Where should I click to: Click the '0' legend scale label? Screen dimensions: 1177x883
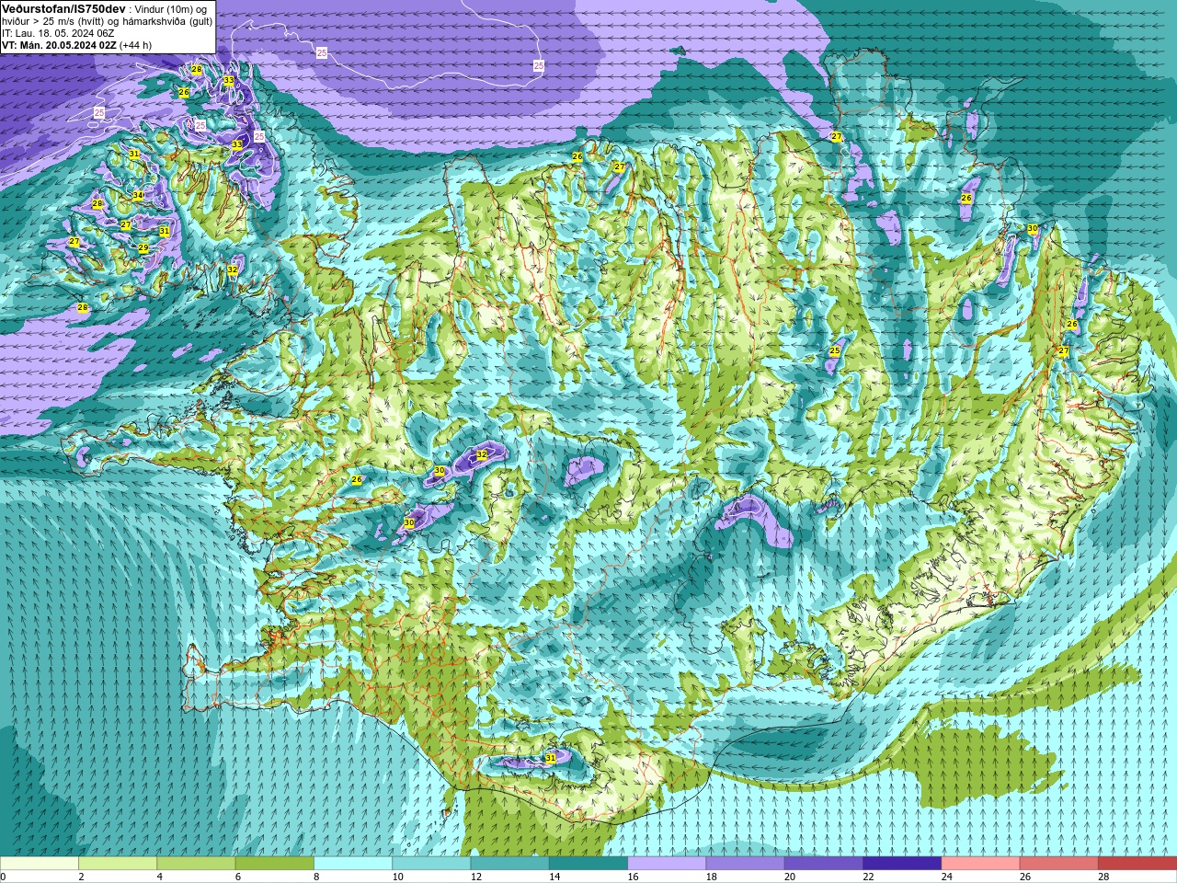pos(3,877)
